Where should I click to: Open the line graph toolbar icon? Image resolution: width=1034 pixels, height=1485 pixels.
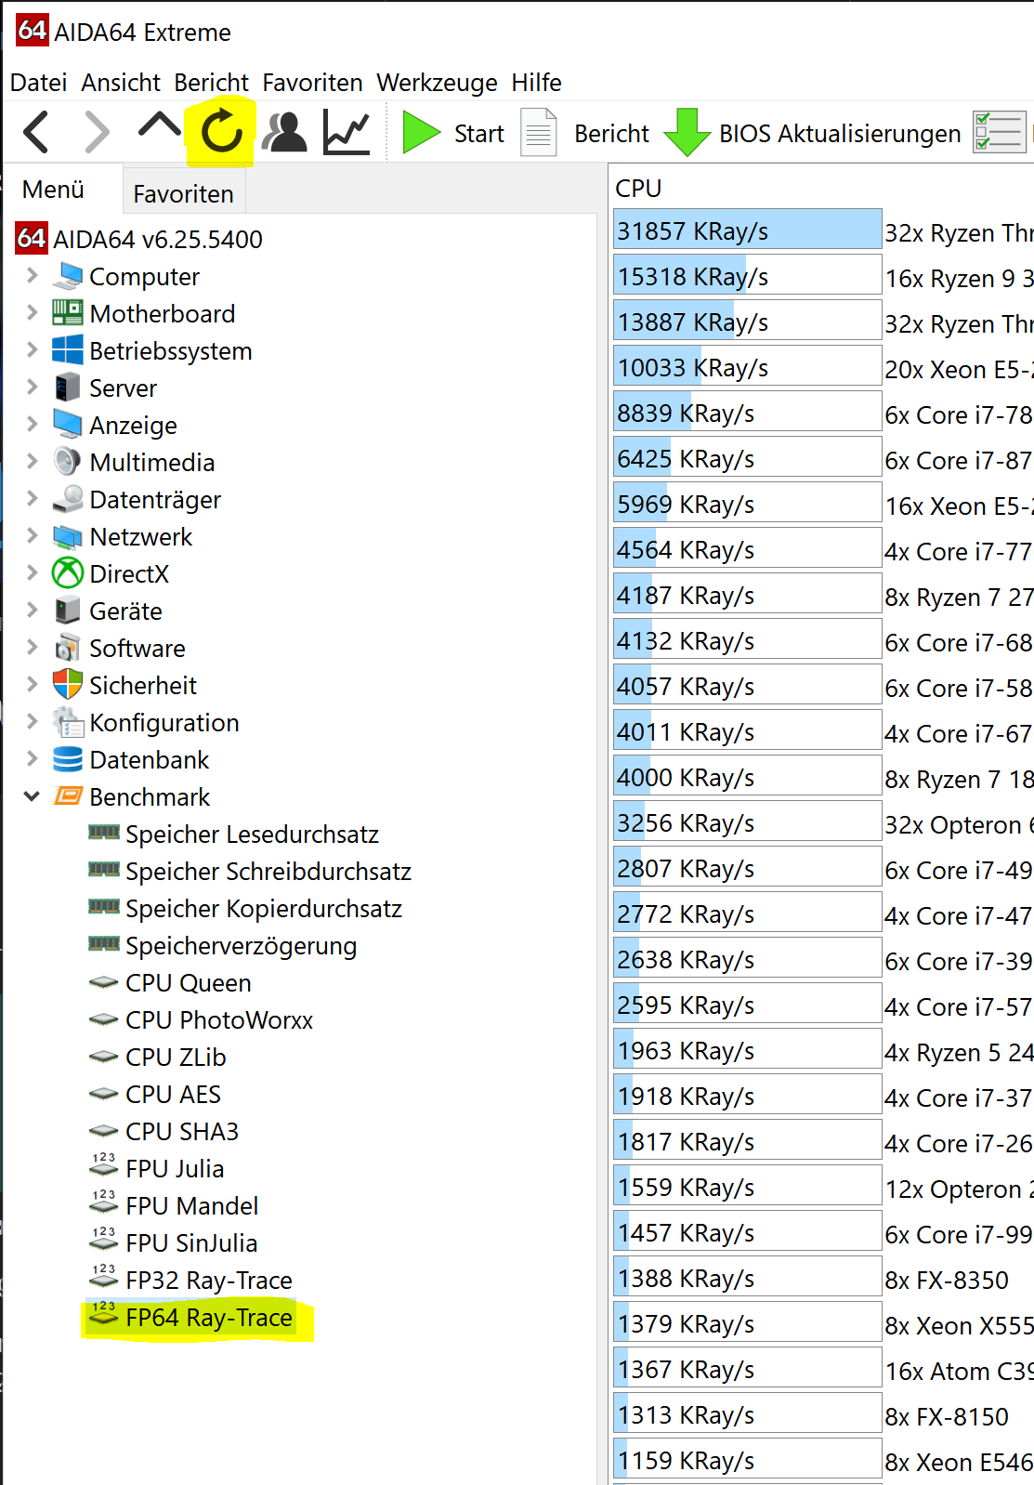(x=347, y=132)
